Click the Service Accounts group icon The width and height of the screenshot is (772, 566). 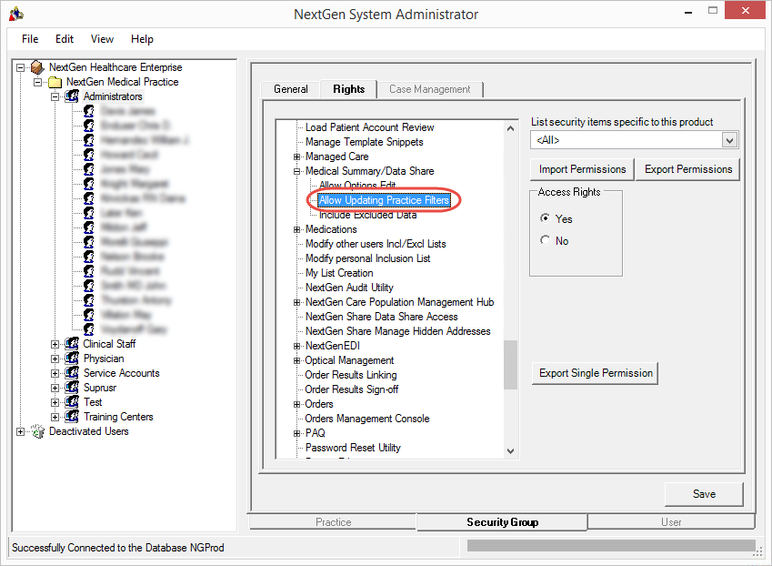72,373
